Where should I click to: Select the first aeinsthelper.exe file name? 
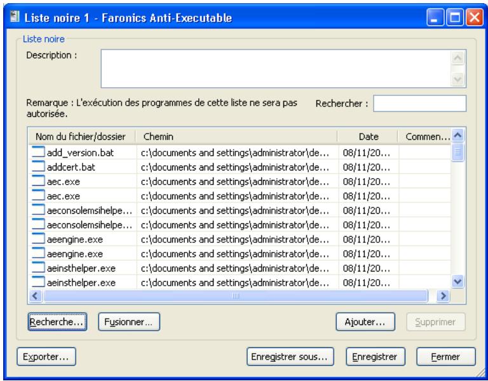(81, 268)
